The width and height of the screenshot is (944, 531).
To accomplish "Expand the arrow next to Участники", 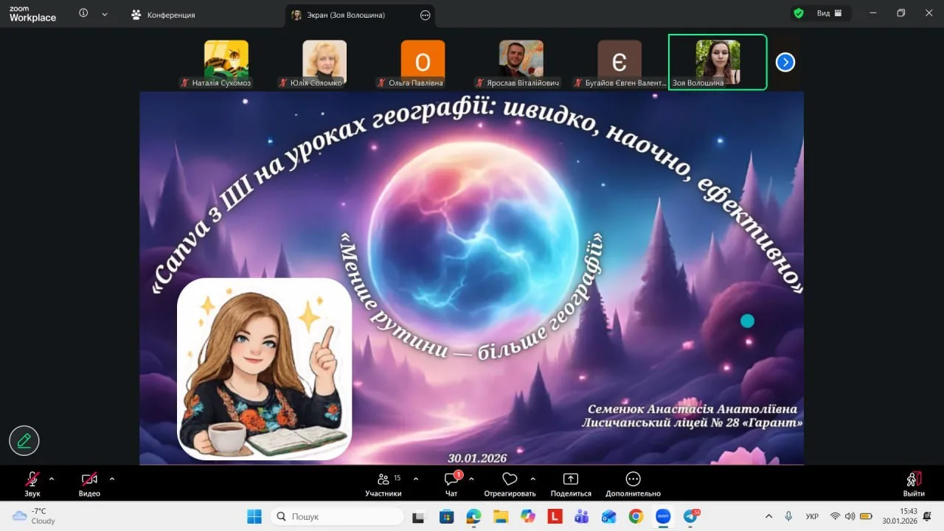I will pyautogui.click(x=416, y=479).
